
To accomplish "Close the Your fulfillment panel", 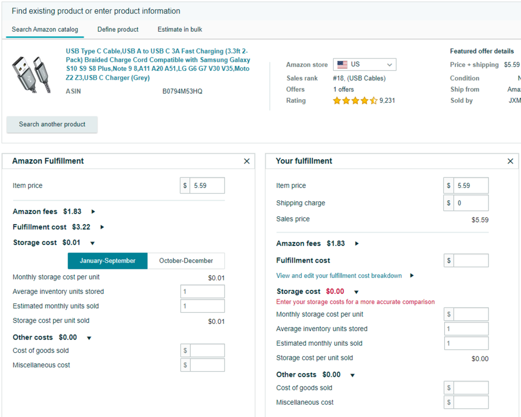I will coord(510,161).
